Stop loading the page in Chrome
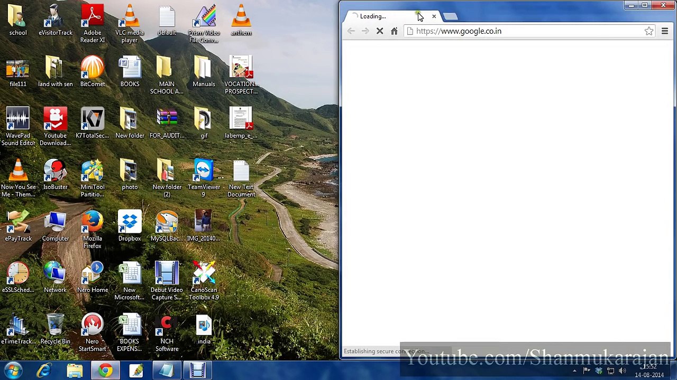 (x=380, y=31)
